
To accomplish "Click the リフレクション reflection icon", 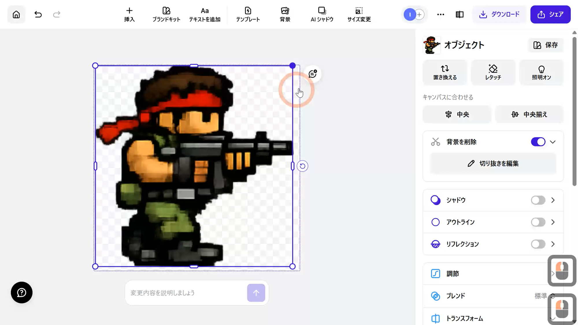I will [x=435, y=244].
